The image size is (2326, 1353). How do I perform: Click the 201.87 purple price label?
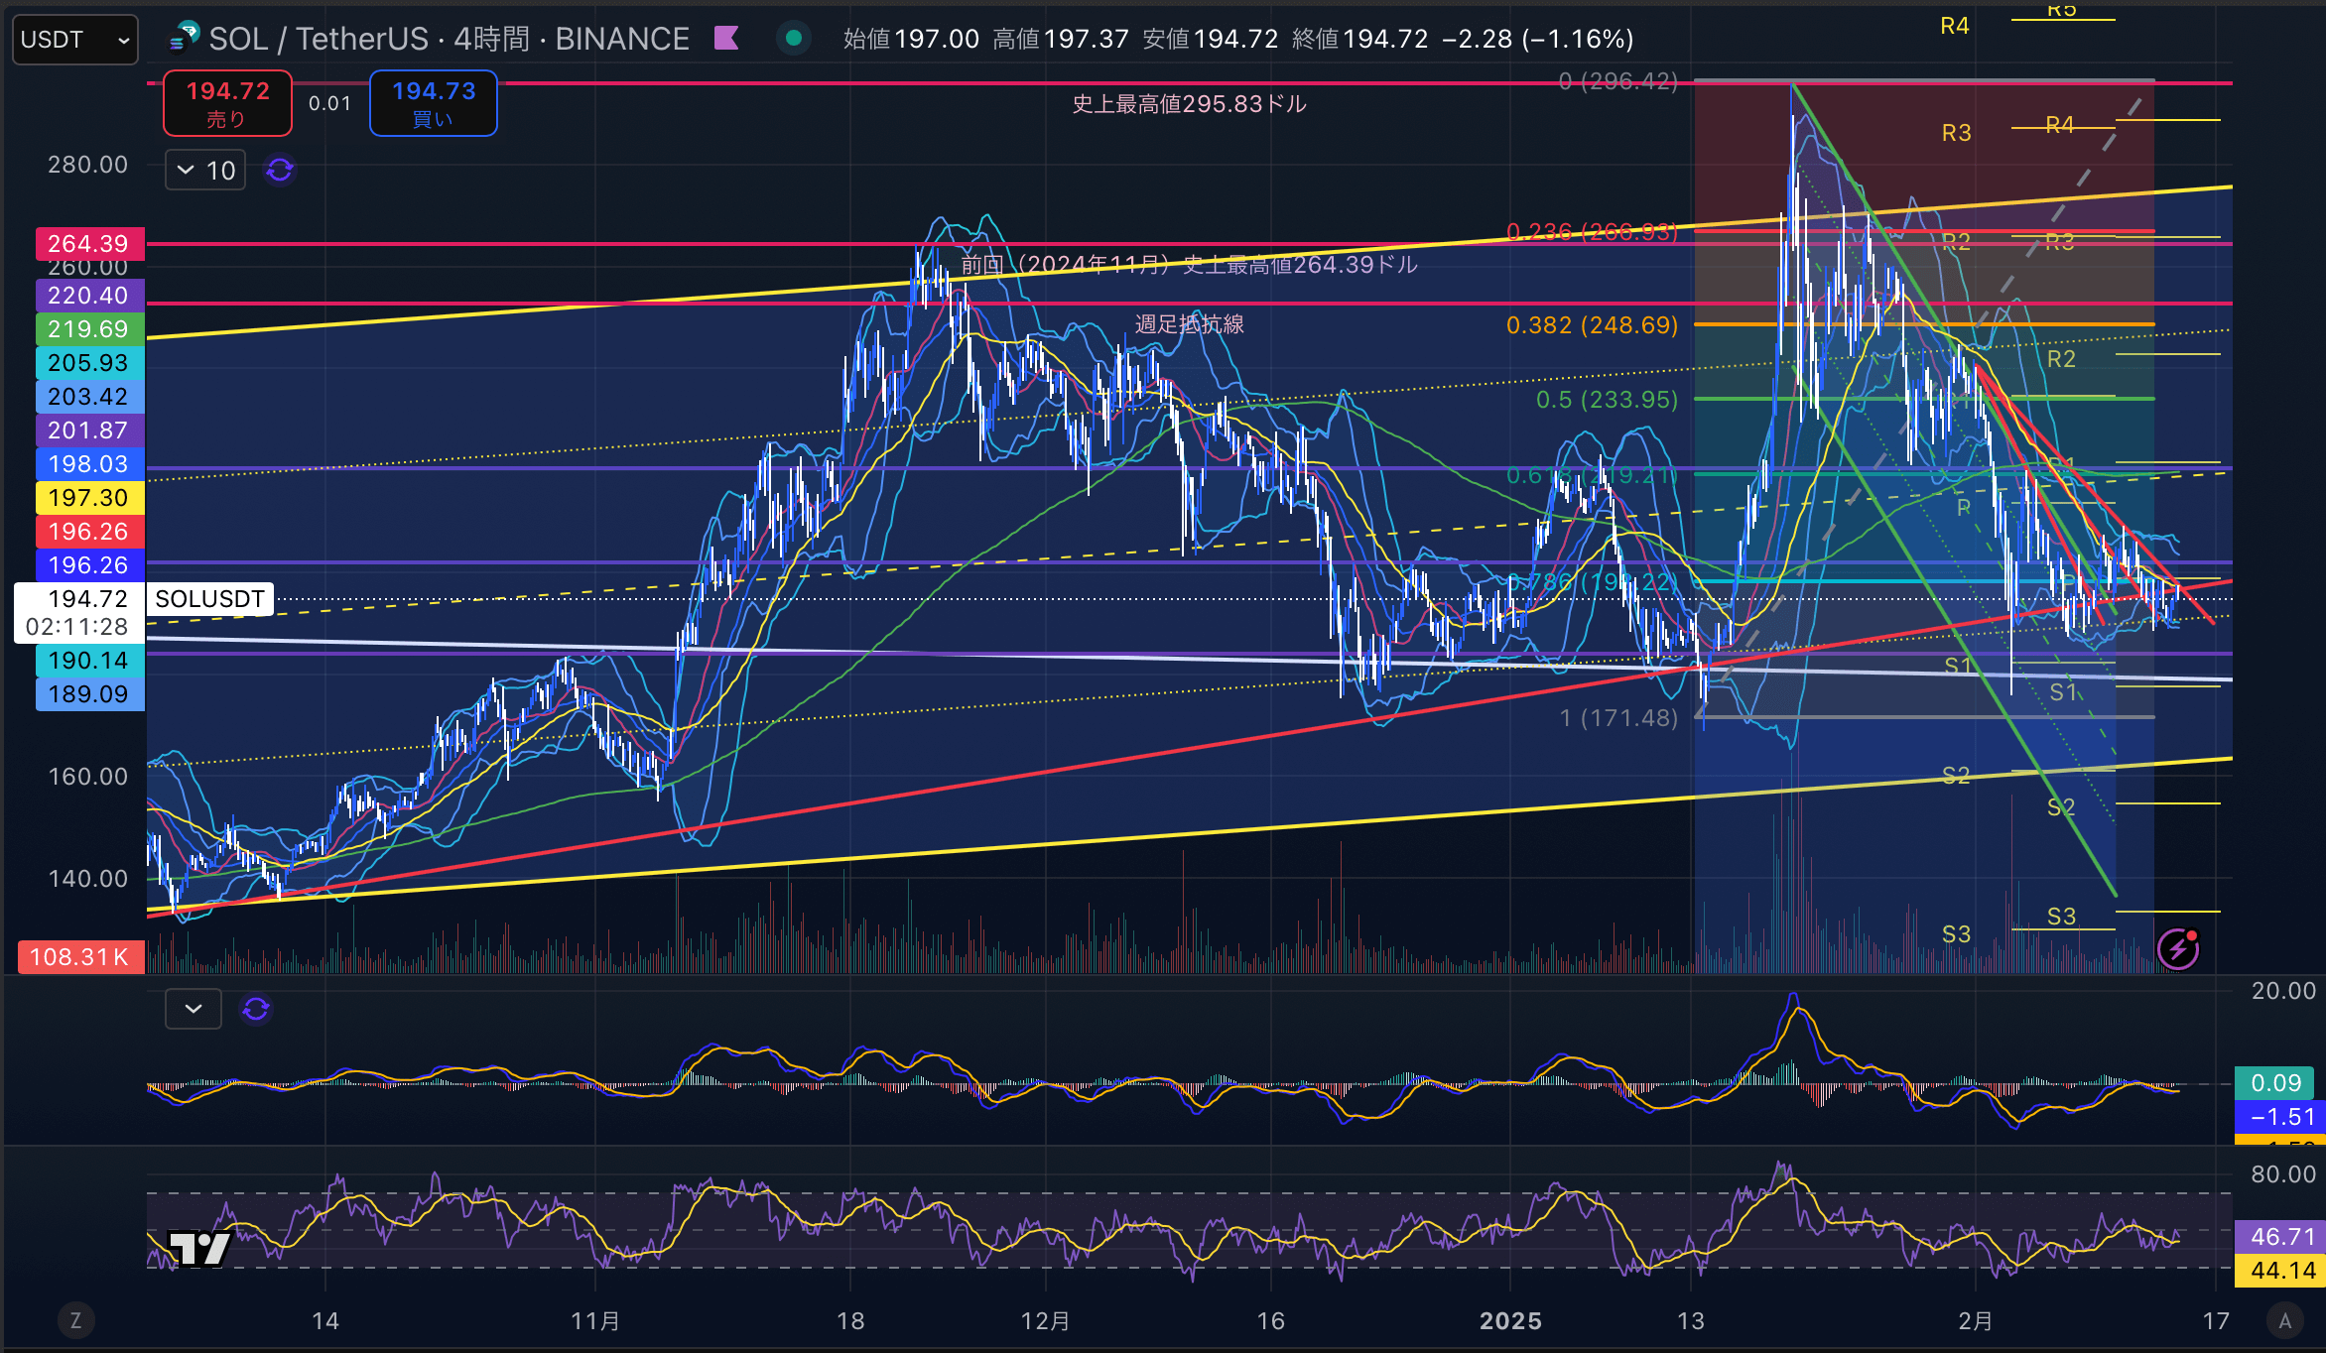pos(89,430)
